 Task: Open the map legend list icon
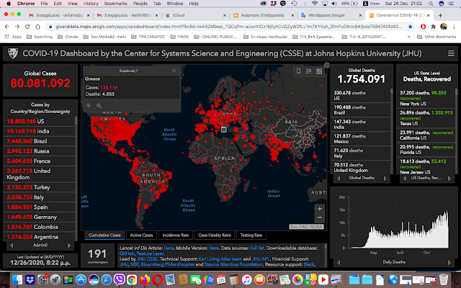click(x=309, y=71)
